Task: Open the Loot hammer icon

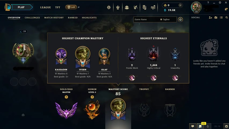Action: [x=135, y=7]
